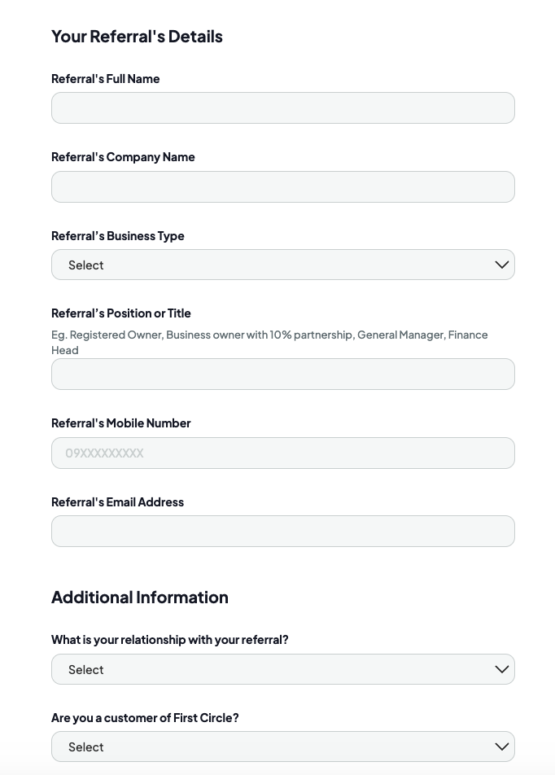Focus the Referral's Company Name text box
This screenshot has width=555, height=775.
click(282, 187)
